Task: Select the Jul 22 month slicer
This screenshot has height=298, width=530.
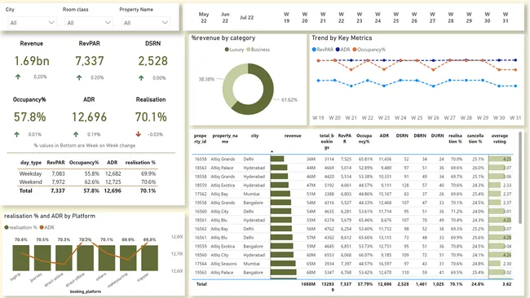Action: (x=246, y=18)
